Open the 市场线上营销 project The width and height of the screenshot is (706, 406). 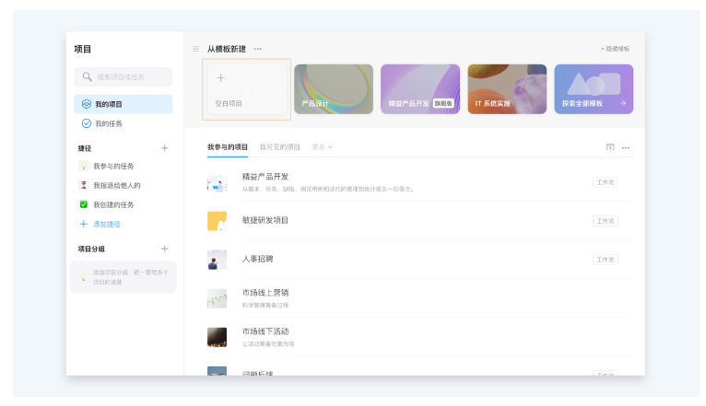(x=419, y=298)
